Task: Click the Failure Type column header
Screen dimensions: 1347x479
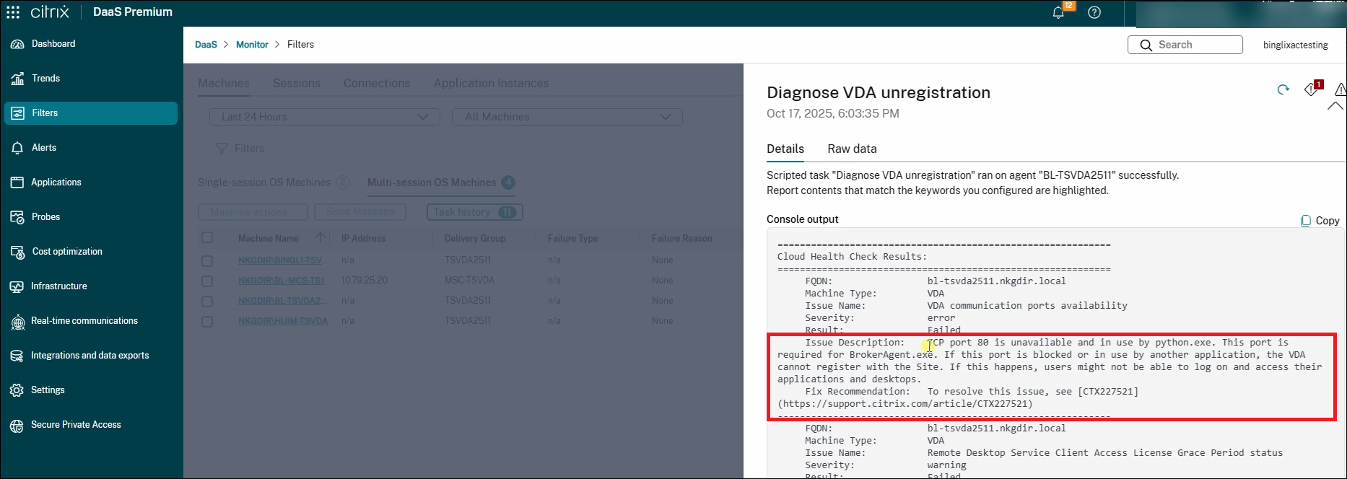Action: click(x=573, y=239)
